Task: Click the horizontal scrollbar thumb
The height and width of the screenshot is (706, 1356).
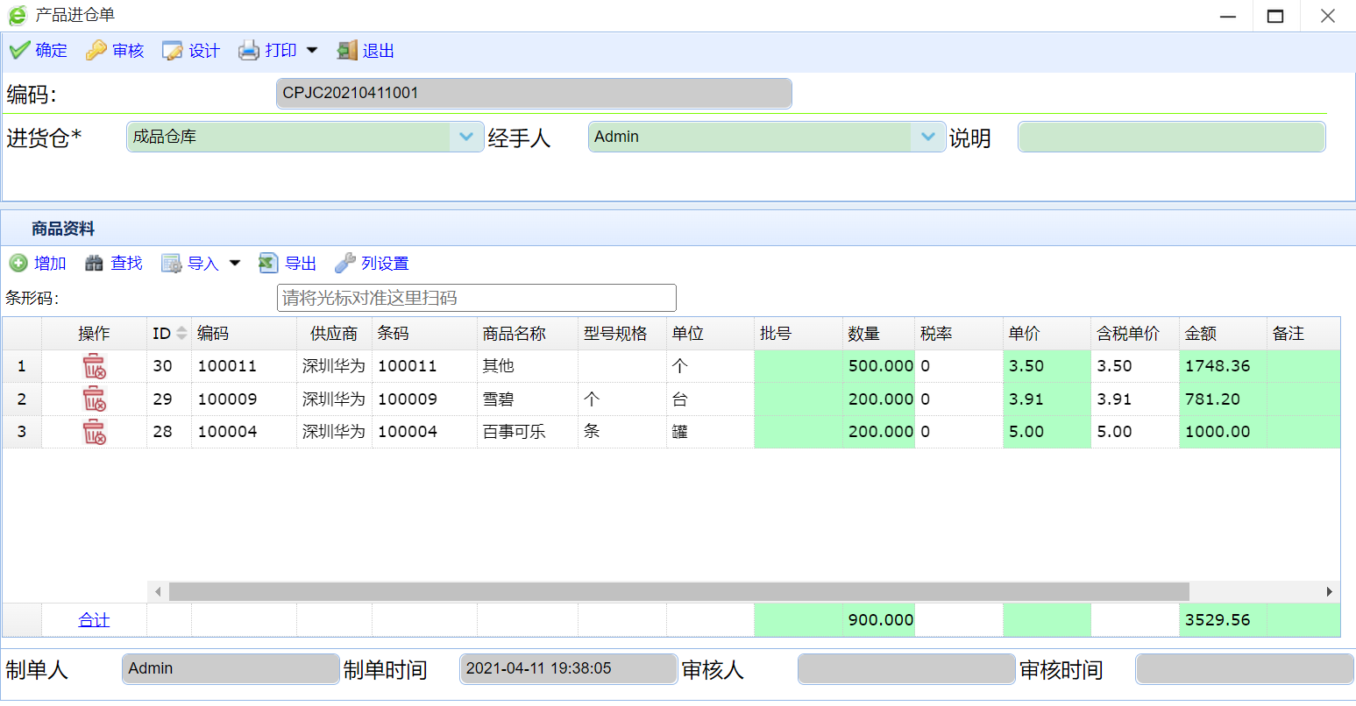Action: coord(679,592)
